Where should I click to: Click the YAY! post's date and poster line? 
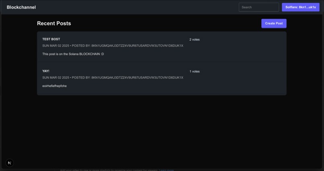pyautogui.click(x=113, y=78)
